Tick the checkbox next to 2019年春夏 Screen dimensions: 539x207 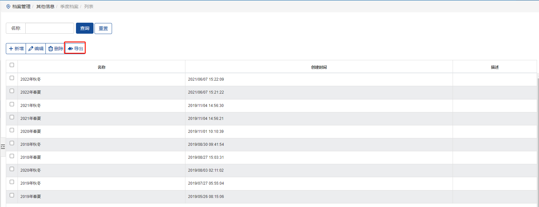coord(12,195)
